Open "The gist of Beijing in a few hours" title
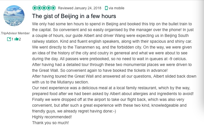The height and width of the screenshot is (125, 204). pyautogui.click(x=74, y=16)
